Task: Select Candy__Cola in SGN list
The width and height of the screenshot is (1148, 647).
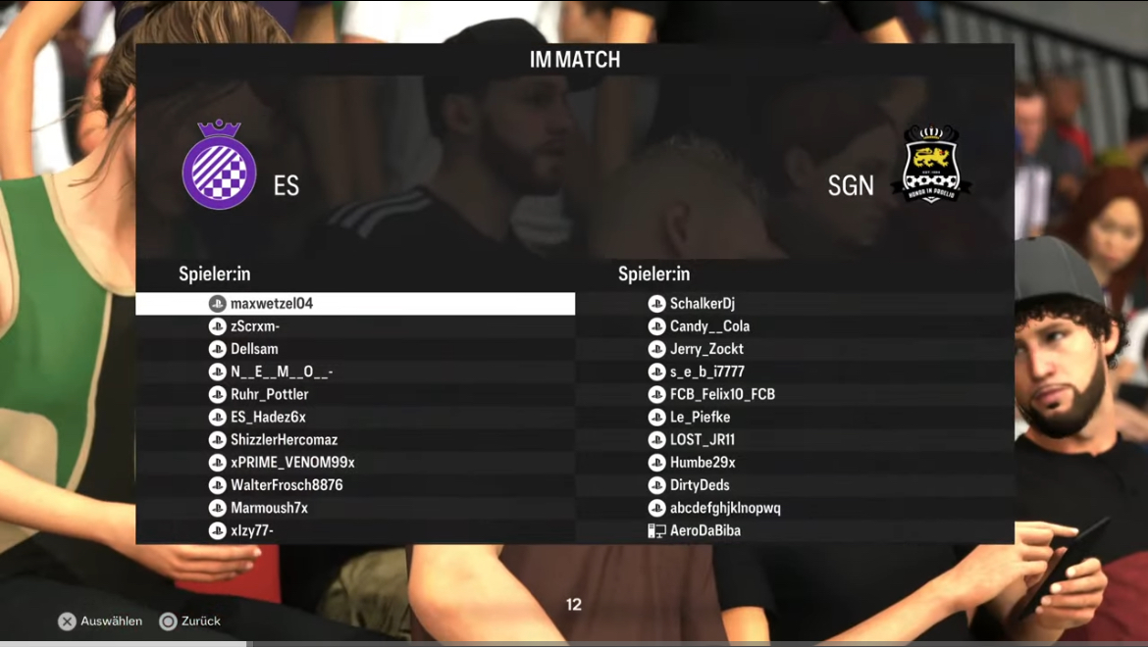Action: coord(795,326)
